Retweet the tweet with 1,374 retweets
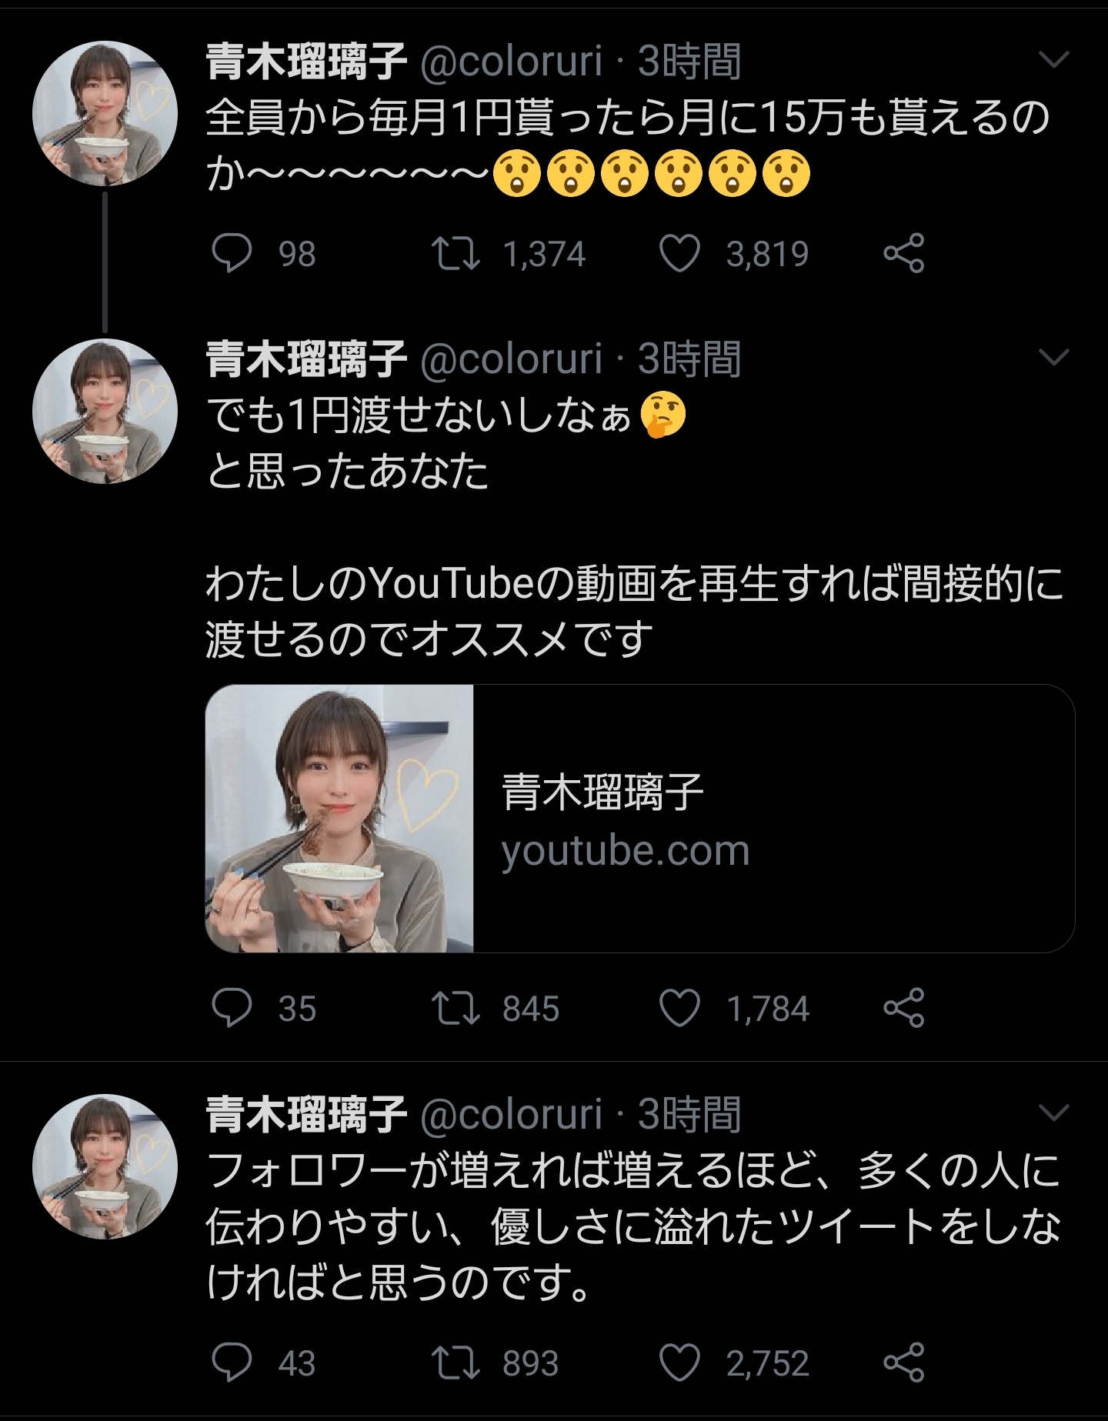 [x=456, y=254]
